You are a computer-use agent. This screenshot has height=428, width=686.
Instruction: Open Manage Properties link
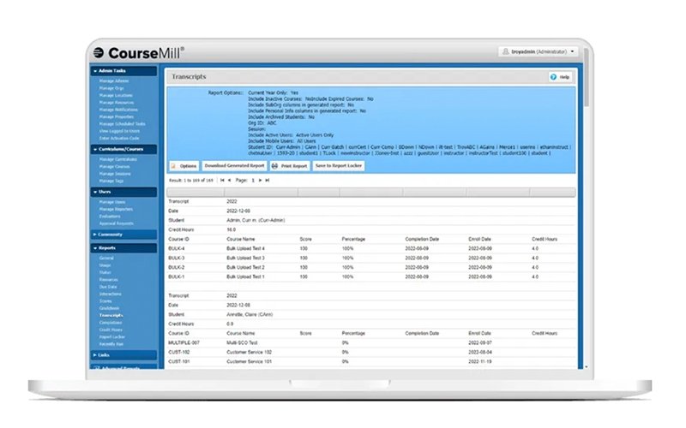[x=117, y=117]
